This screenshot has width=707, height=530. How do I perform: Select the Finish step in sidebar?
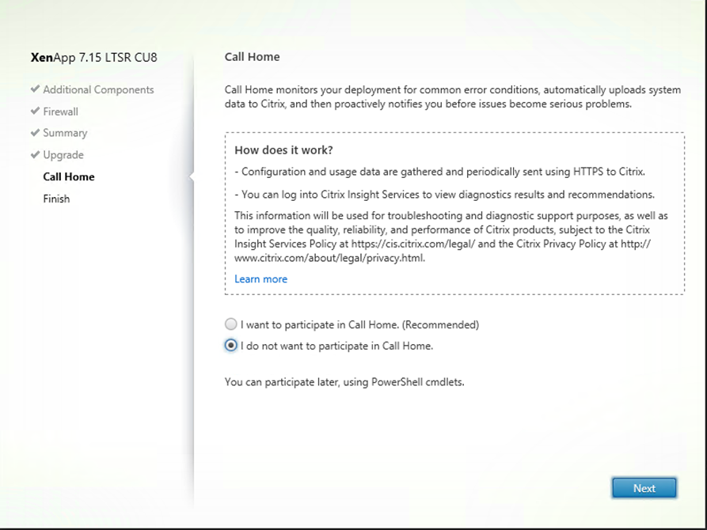pos(56,199)
